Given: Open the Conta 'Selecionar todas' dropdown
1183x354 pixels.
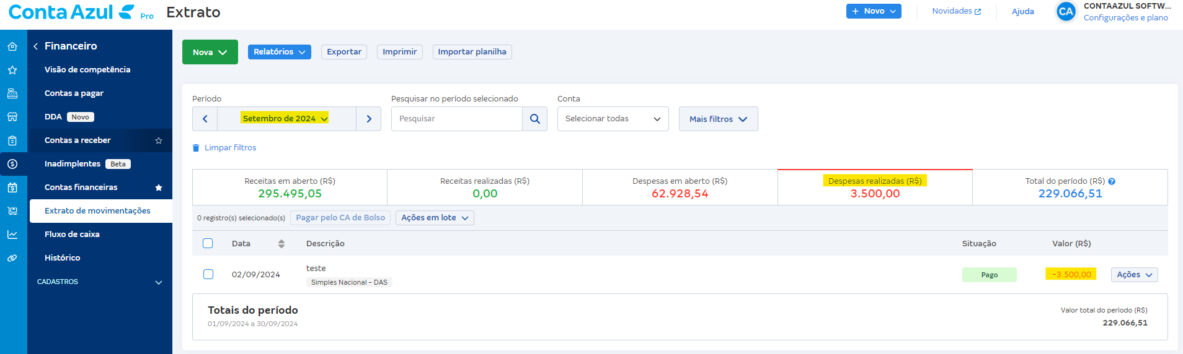Looking at the screenshot, I should tap(613, 119).
